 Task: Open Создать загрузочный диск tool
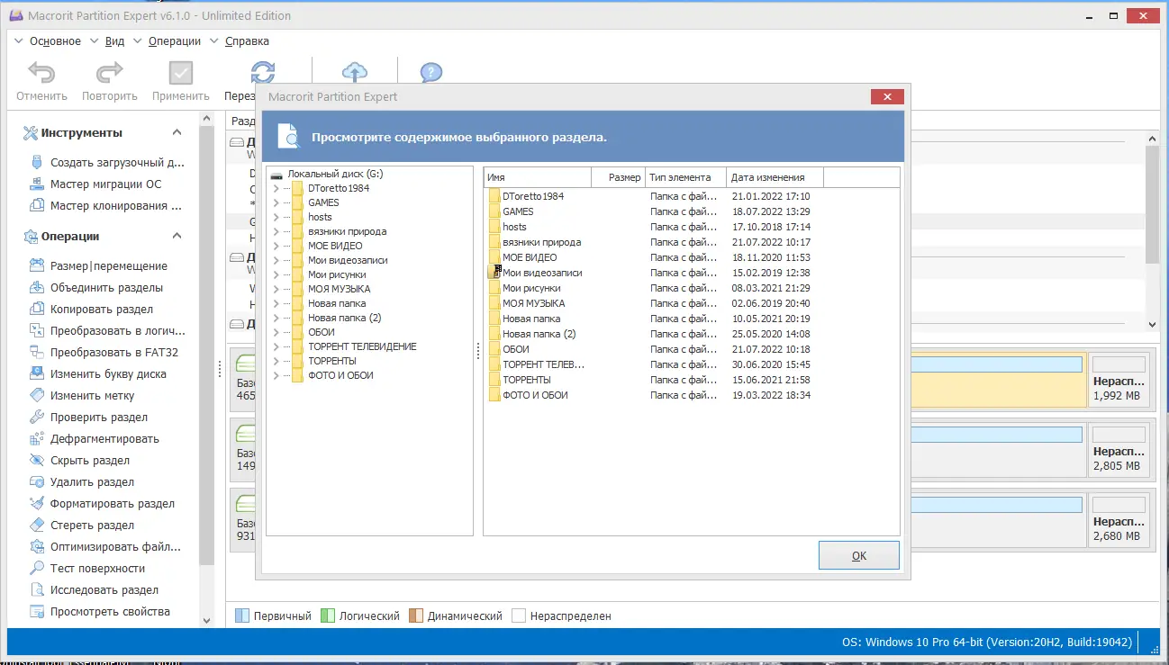point(117,163)
